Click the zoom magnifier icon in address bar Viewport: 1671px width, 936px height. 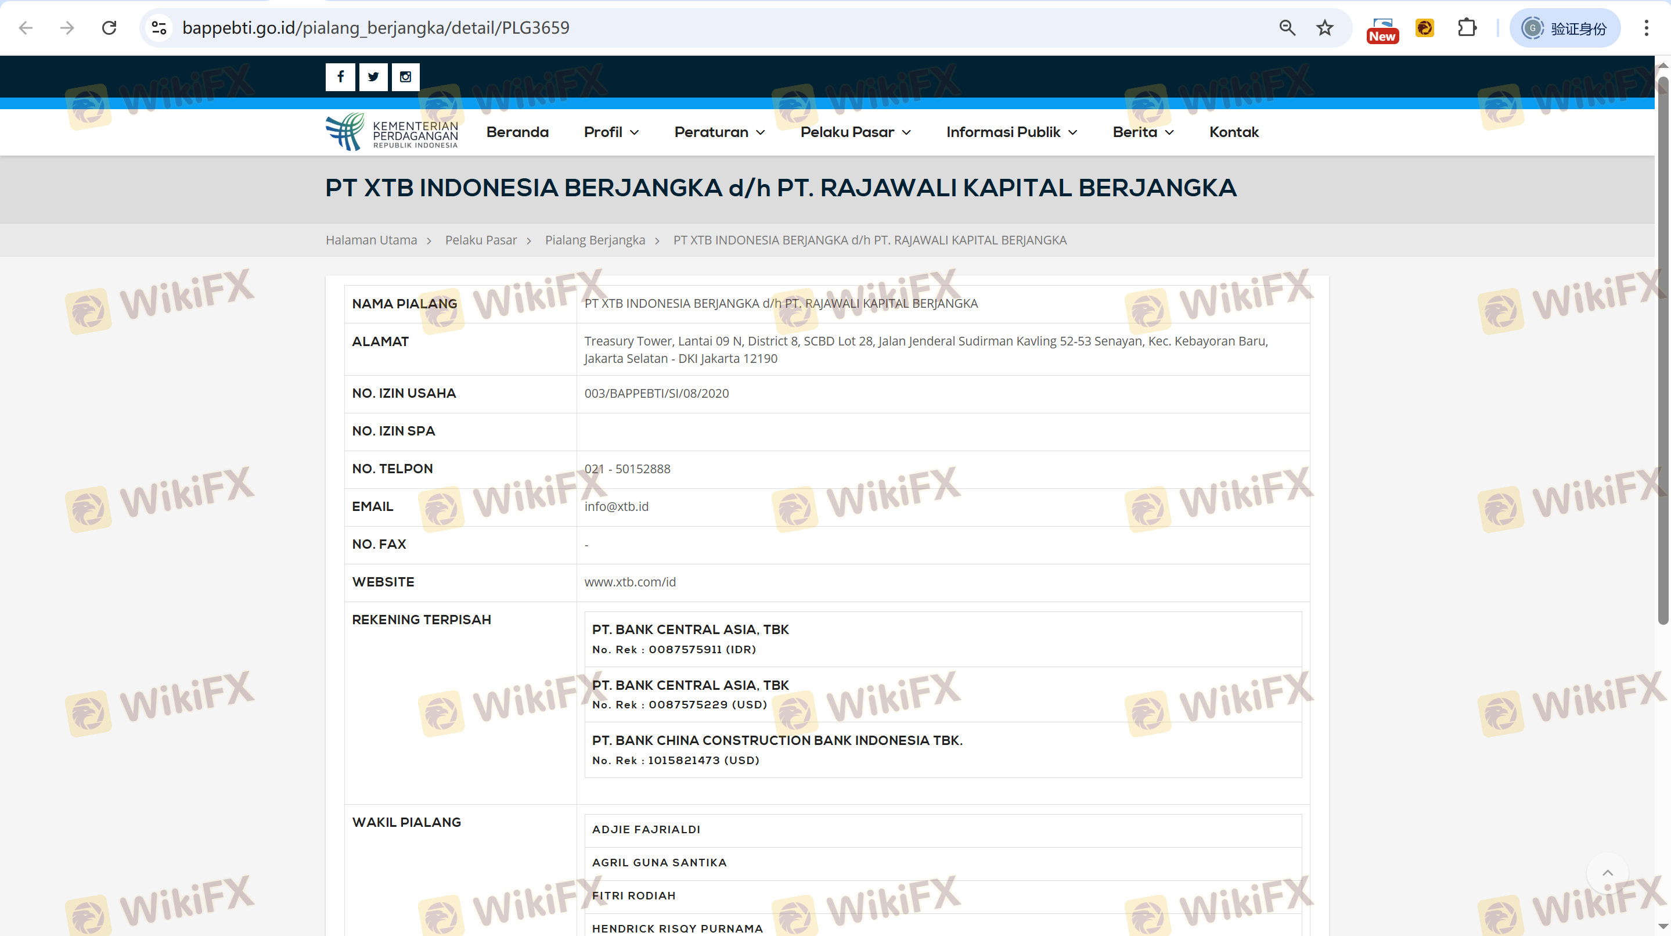(x=1287, y=28)
